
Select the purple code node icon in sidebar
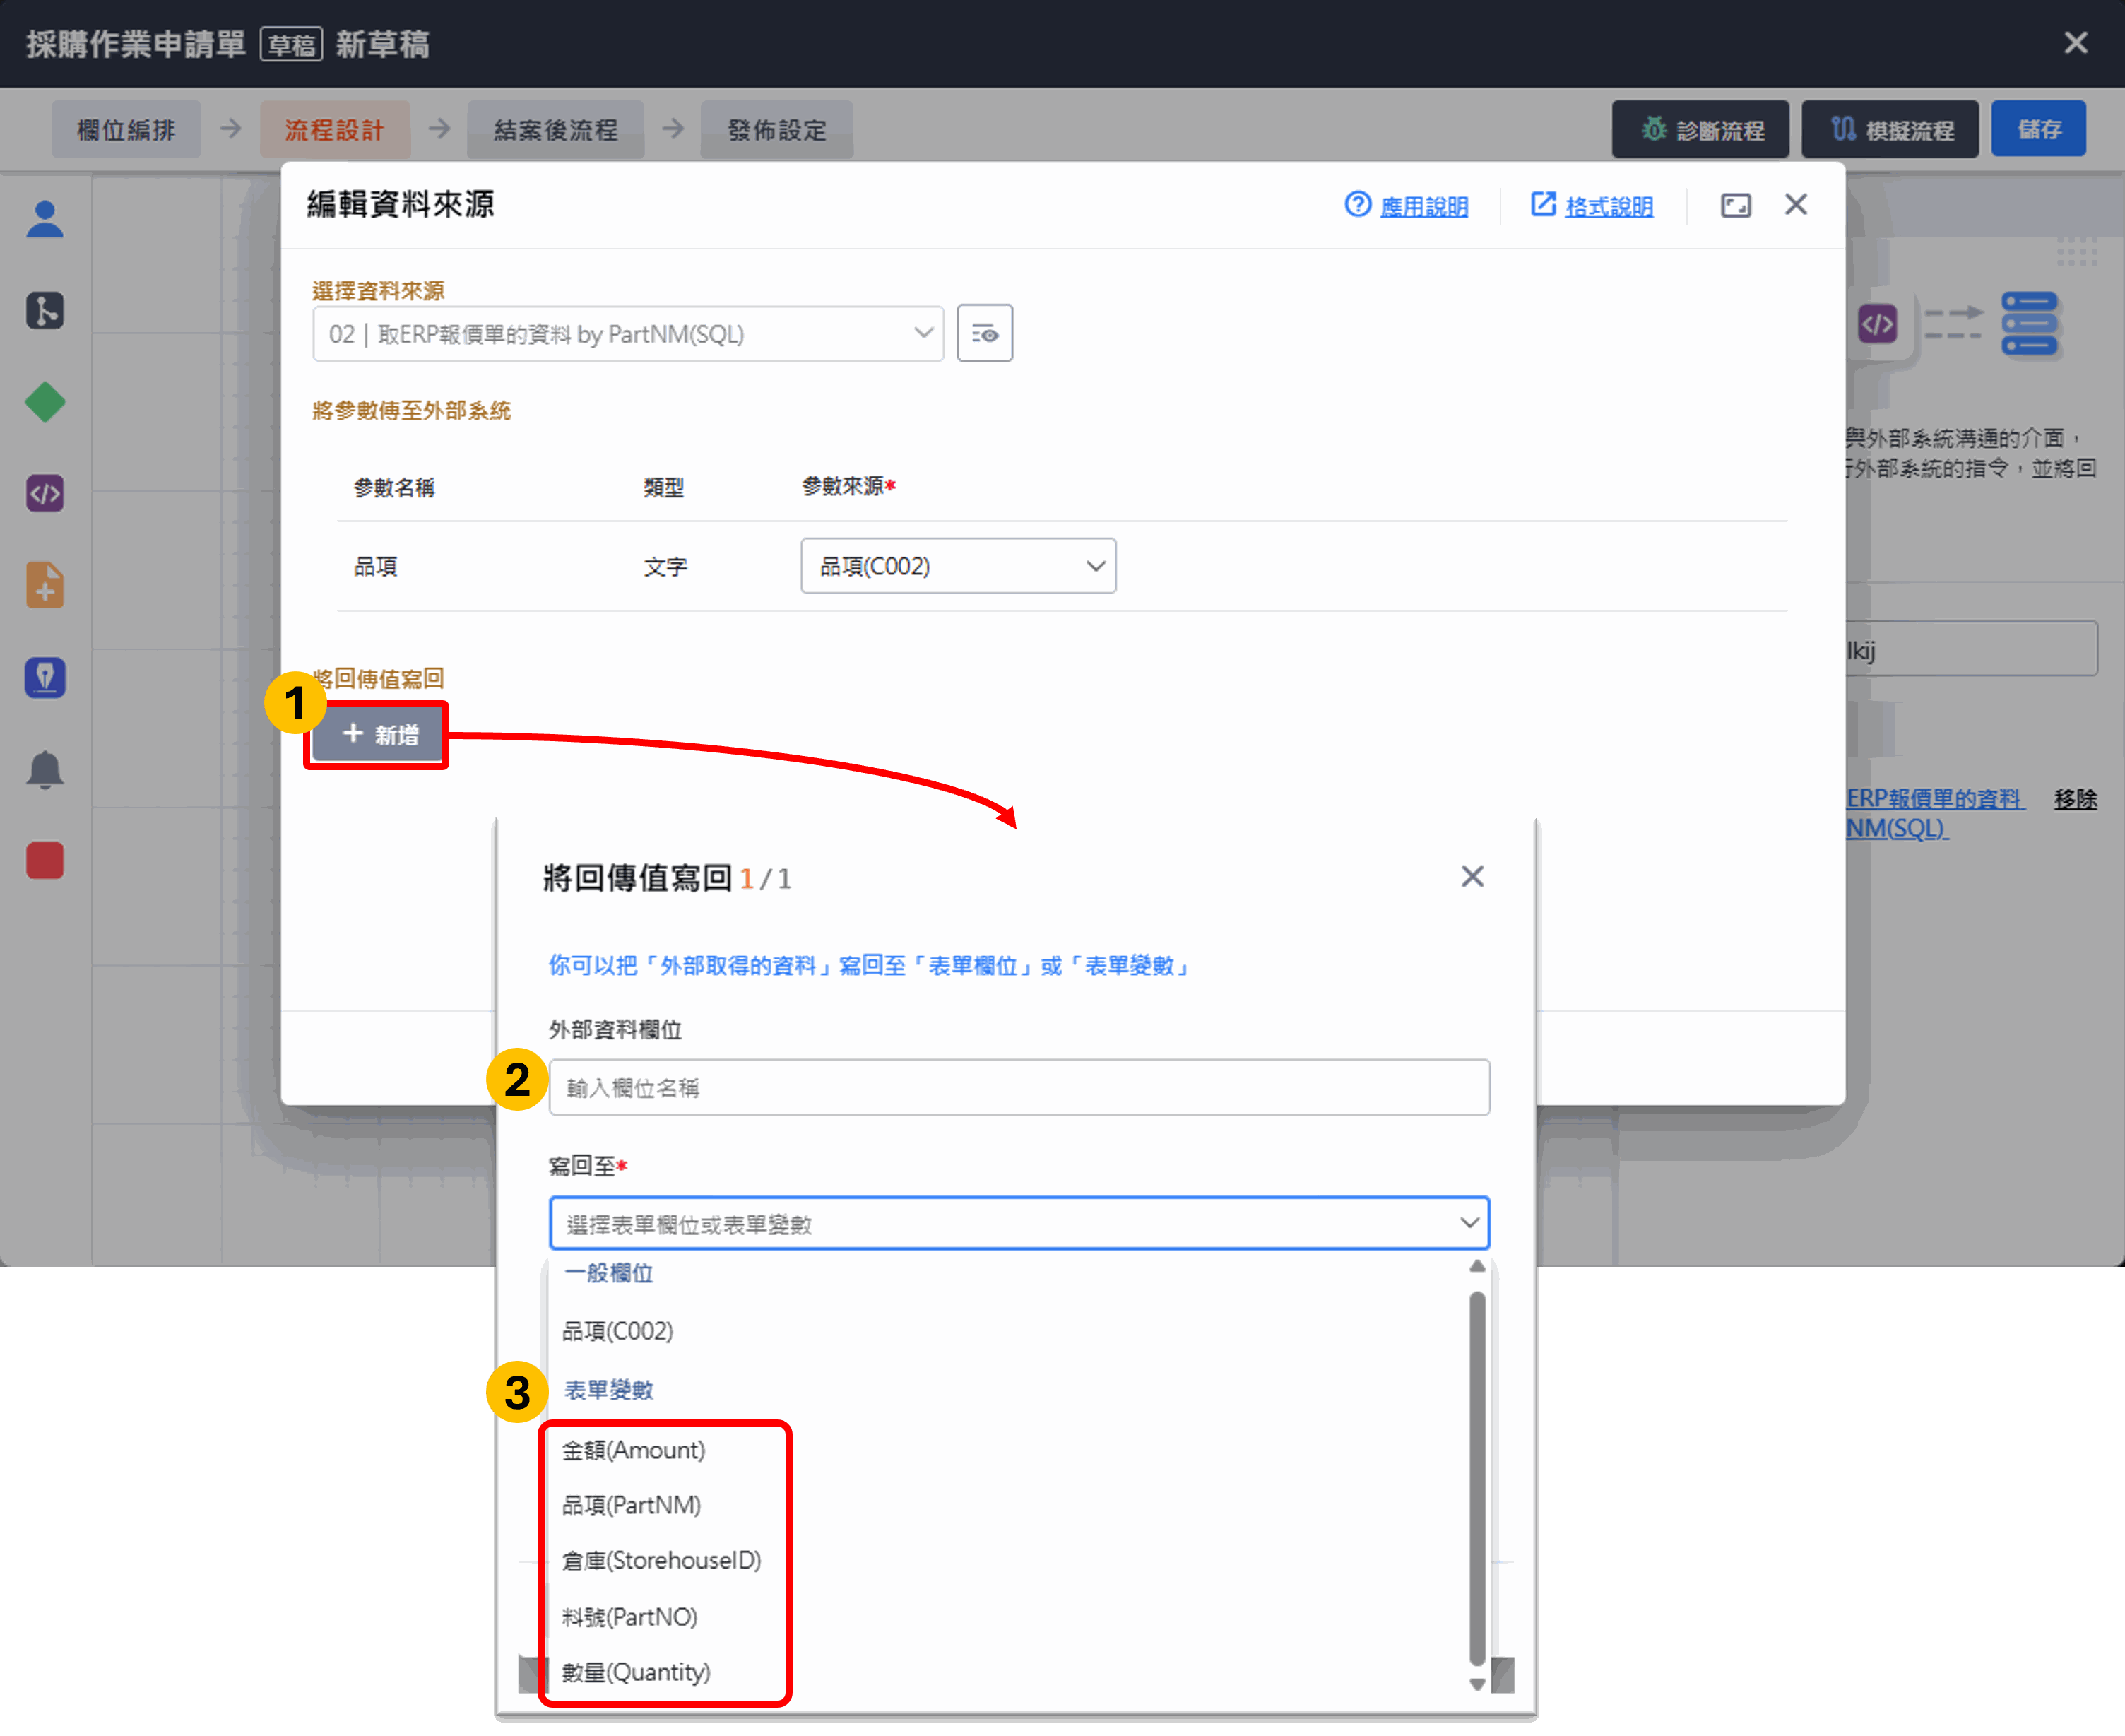click(44, 494)
